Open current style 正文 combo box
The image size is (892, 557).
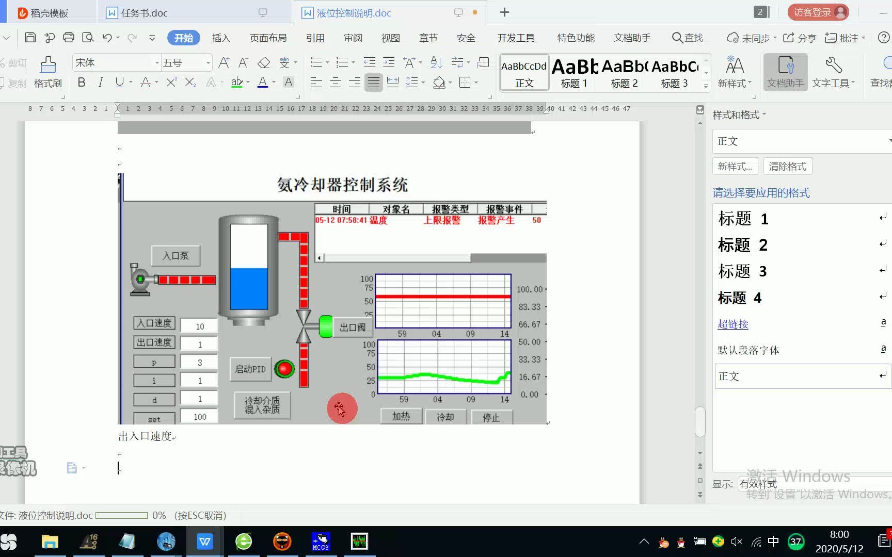[802, 141]
